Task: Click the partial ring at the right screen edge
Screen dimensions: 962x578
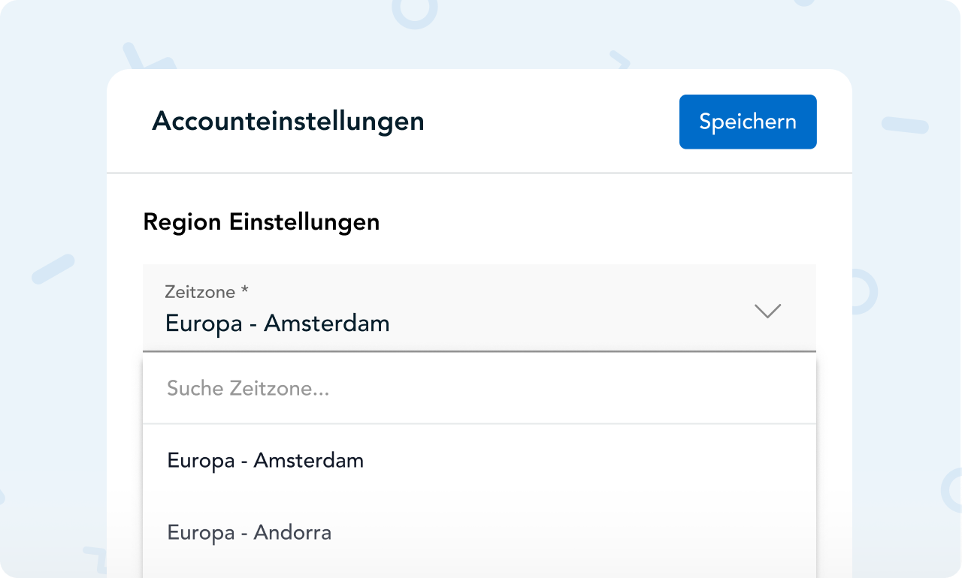Action: (x=952, y=489)
